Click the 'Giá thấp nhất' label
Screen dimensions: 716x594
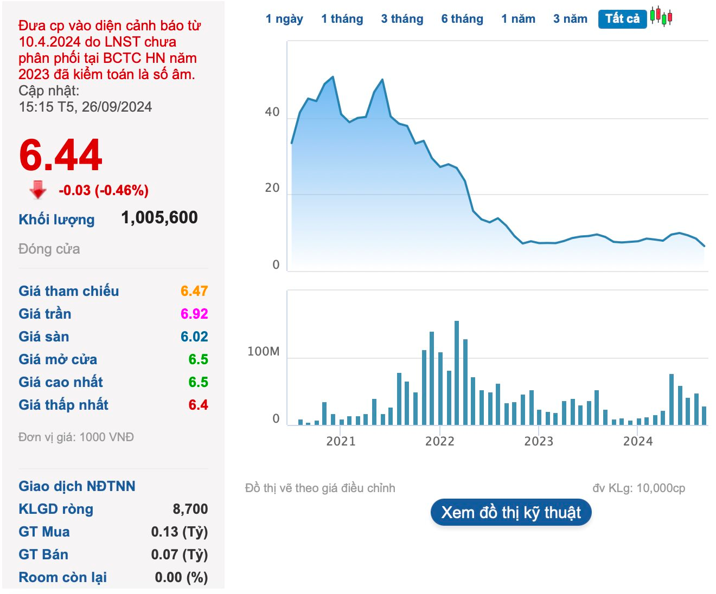63,405
